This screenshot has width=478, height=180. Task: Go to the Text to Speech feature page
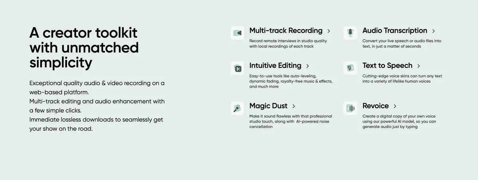click(x=388, y=66)
